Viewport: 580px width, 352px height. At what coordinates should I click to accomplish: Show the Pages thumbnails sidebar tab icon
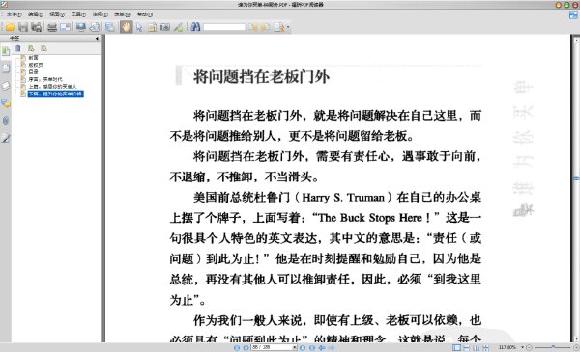(6, 68)
